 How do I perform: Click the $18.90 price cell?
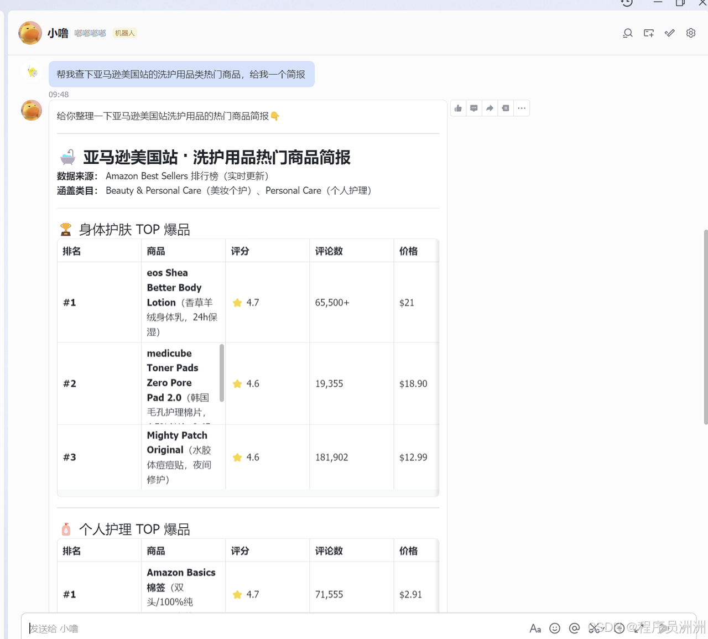(416, 383)
